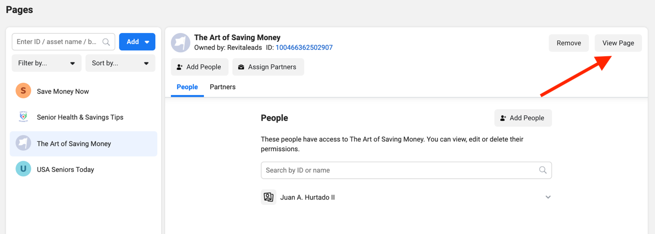
Task: Click the search magnifier in the asset search box
Action: tap(106, 42)
